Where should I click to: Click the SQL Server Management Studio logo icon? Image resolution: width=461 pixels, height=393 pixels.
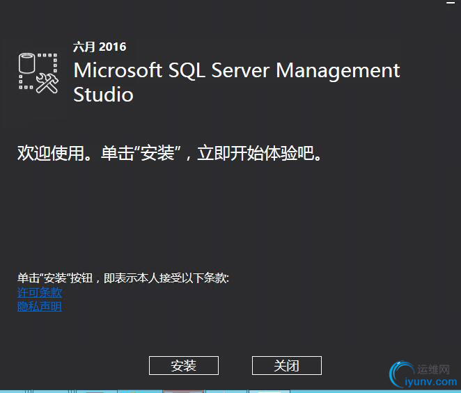point(38,73)
